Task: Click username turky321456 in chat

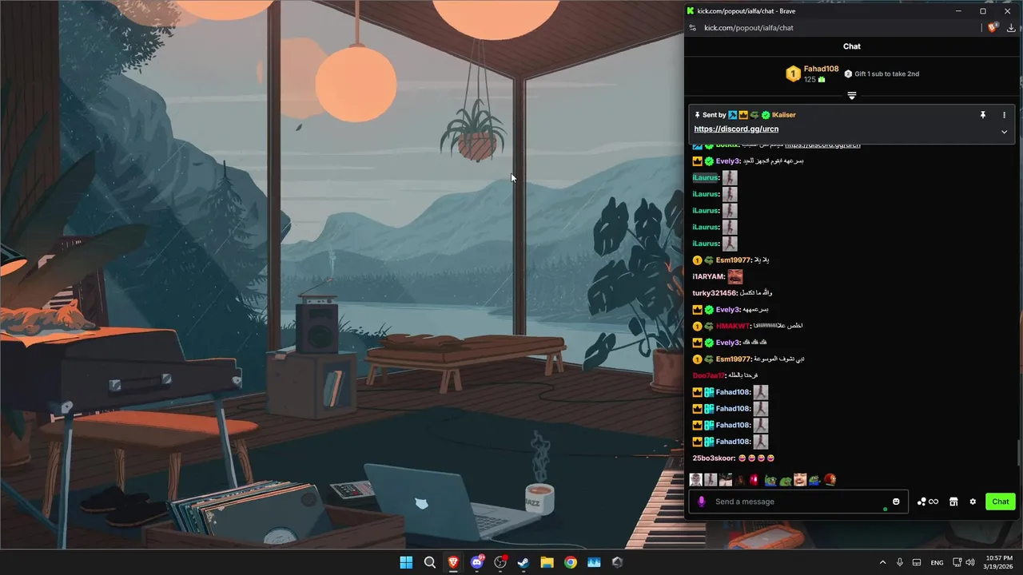Action: 714,293
